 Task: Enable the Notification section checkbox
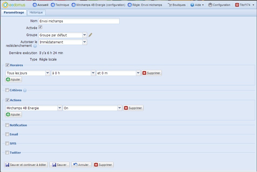pos(7,125)
